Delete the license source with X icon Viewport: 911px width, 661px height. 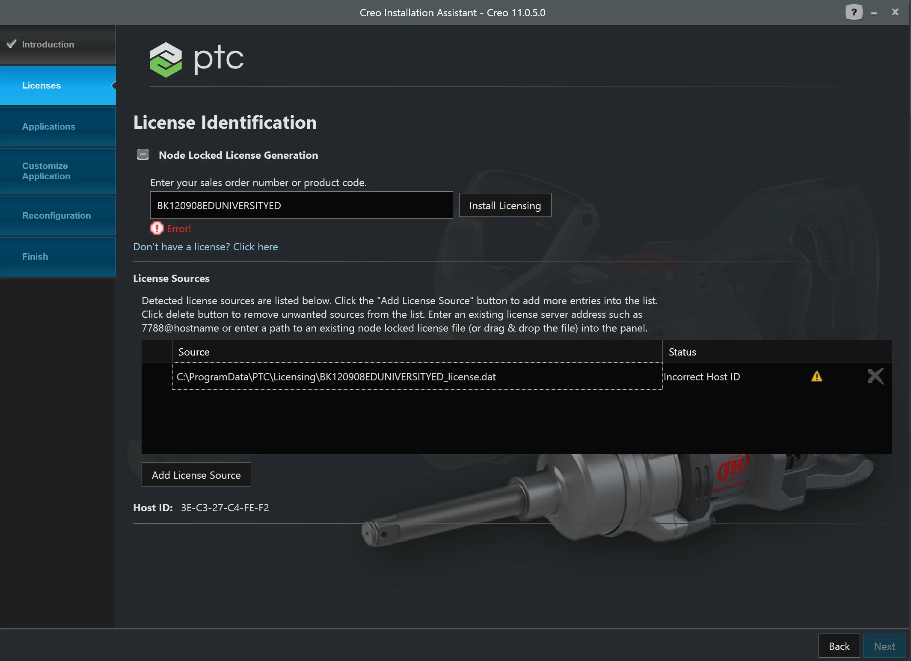point(875,376)
